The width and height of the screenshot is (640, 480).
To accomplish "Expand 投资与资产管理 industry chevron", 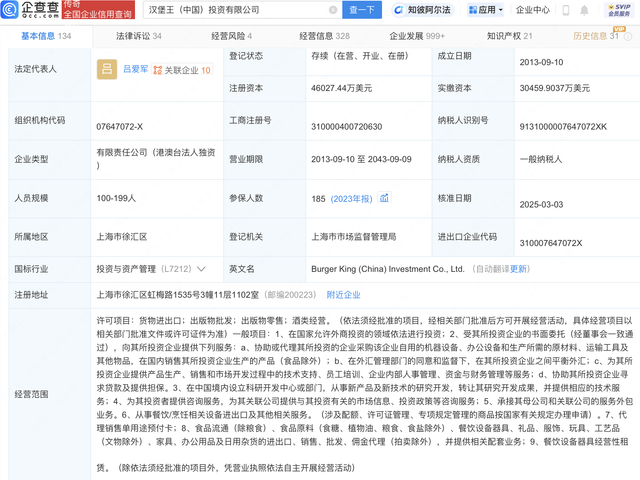I will 201,269.
